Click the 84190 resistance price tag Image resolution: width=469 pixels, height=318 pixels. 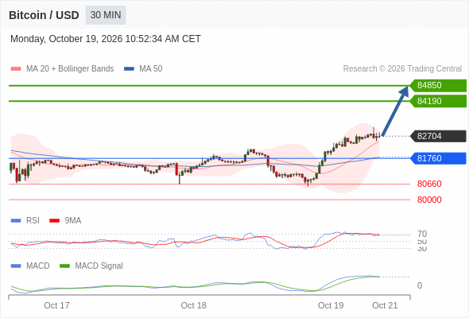coord(438,101)
